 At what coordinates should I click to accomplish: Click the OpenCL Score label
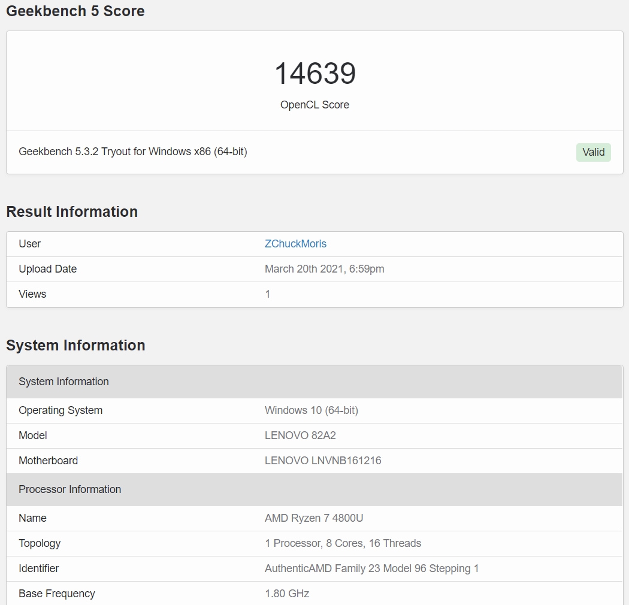(315, 105)
